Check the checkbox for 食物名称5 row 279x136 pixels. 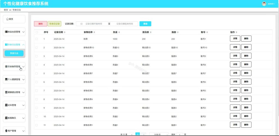tap(37, 91)
